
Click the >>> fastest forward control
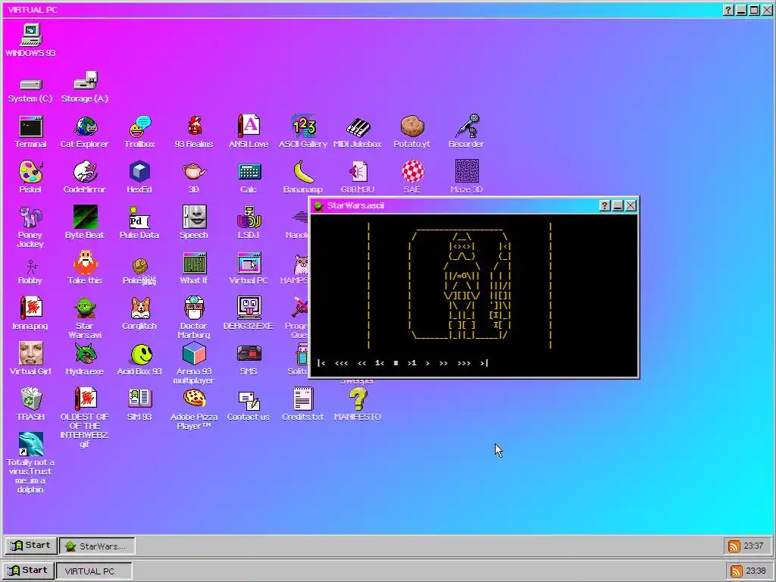[464, 363]
